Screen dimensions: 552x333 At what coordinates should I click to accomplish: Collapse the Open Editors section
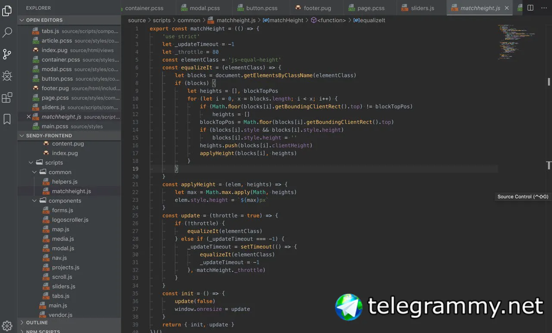coord(69,20)
